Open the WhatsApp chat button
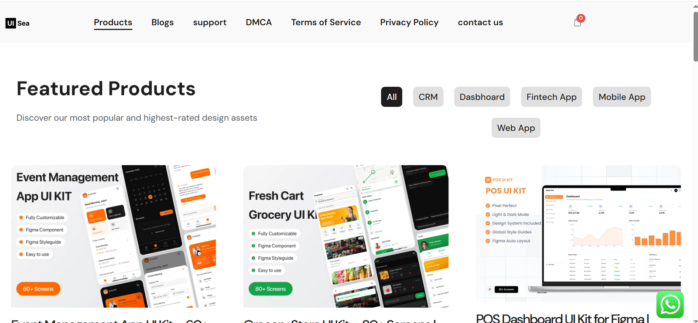The width and height of the screenshot is (698, 323). (670, 304)
